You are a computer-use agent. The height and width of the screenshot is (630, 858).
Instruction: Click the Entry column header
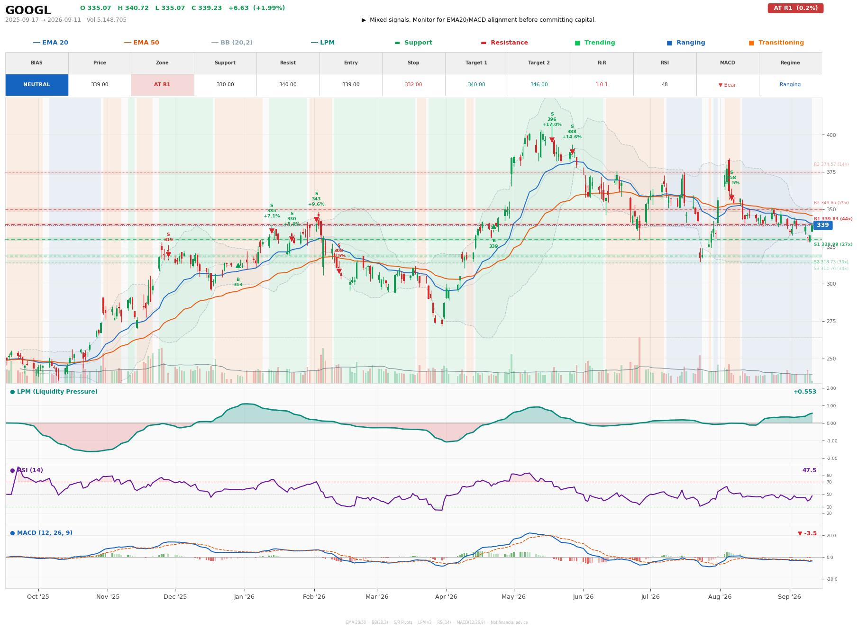[351, 63]
